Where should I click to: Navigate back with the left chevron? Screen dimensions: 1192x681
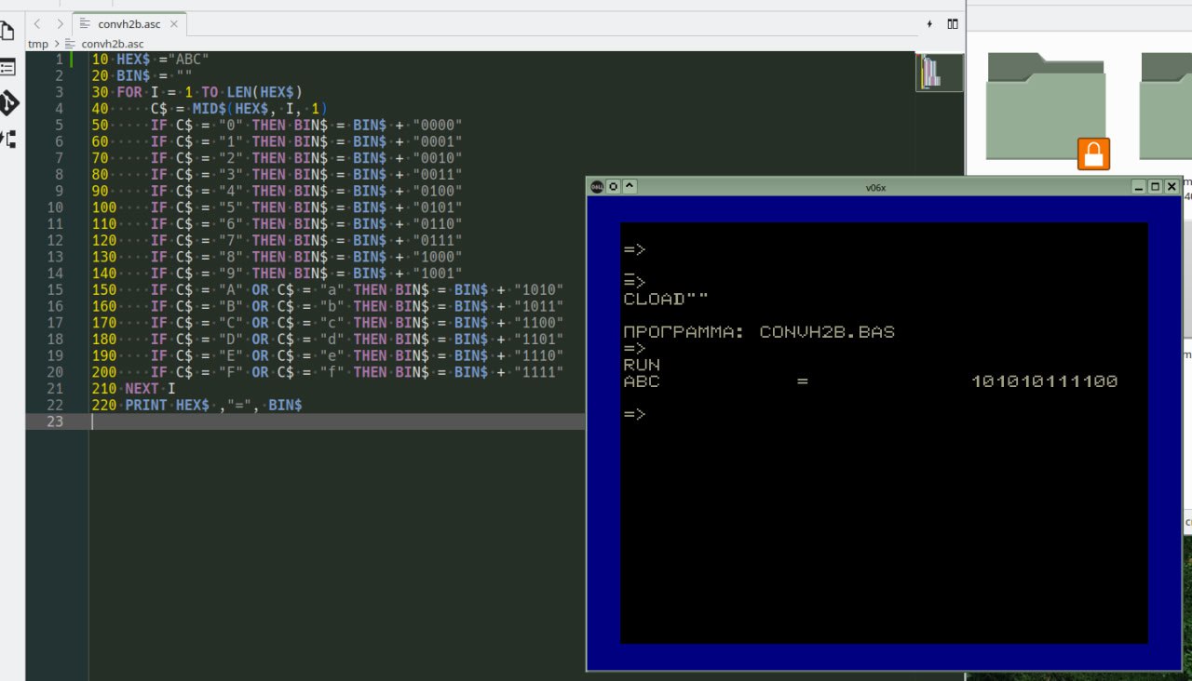[37, 23]
